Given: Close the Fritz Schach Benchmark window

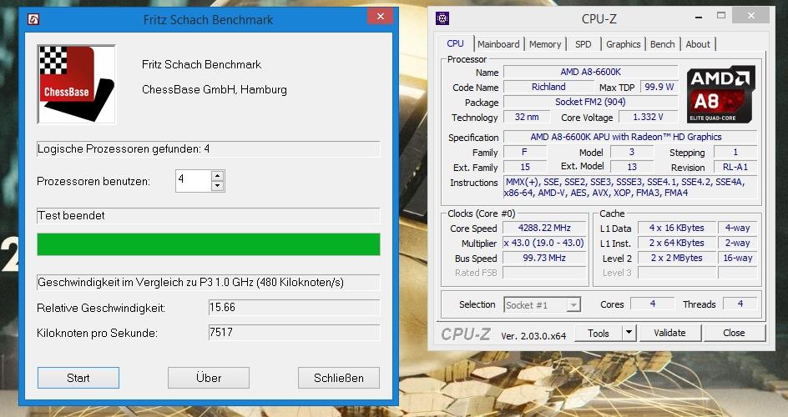Looking at the screenshot, I should 381,17.
